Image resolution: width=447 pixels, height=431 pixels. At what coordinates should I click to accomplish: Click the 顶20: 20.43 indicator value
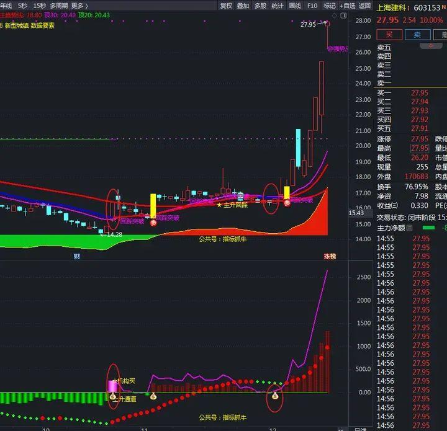pyautogui.click(x=94, y=15)
